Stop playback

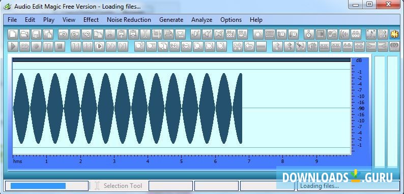coord(60,47)
